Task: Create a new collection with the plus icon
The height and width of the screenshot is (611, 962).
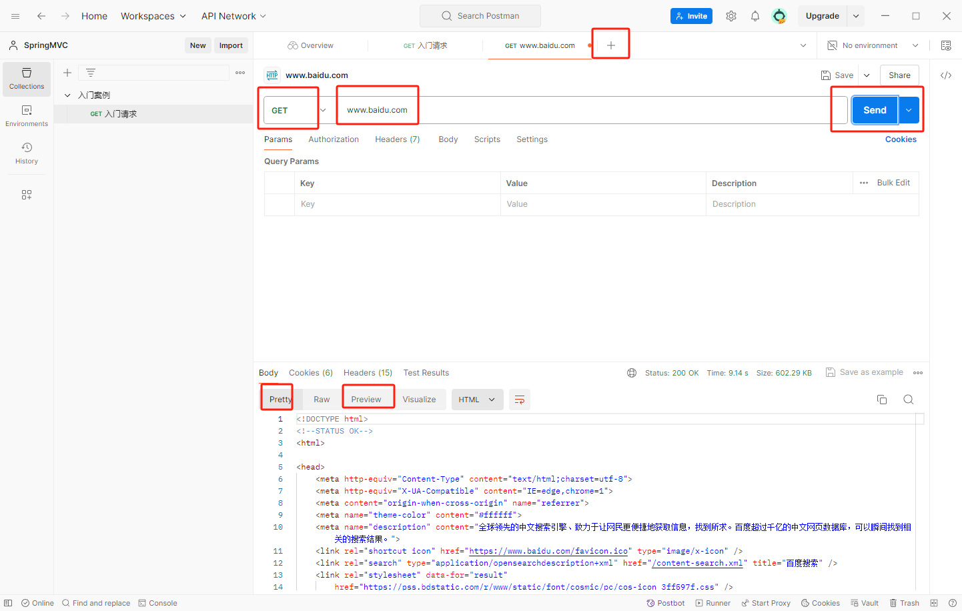Action: point(67,73)
